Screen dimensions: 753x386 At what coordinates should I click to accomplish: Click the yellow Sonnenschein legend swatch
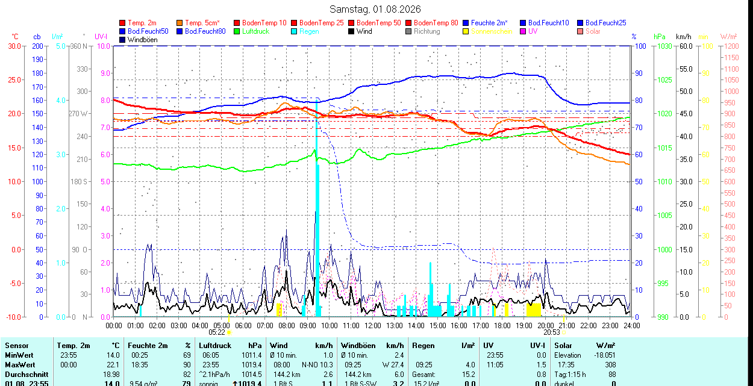(466, 31)
